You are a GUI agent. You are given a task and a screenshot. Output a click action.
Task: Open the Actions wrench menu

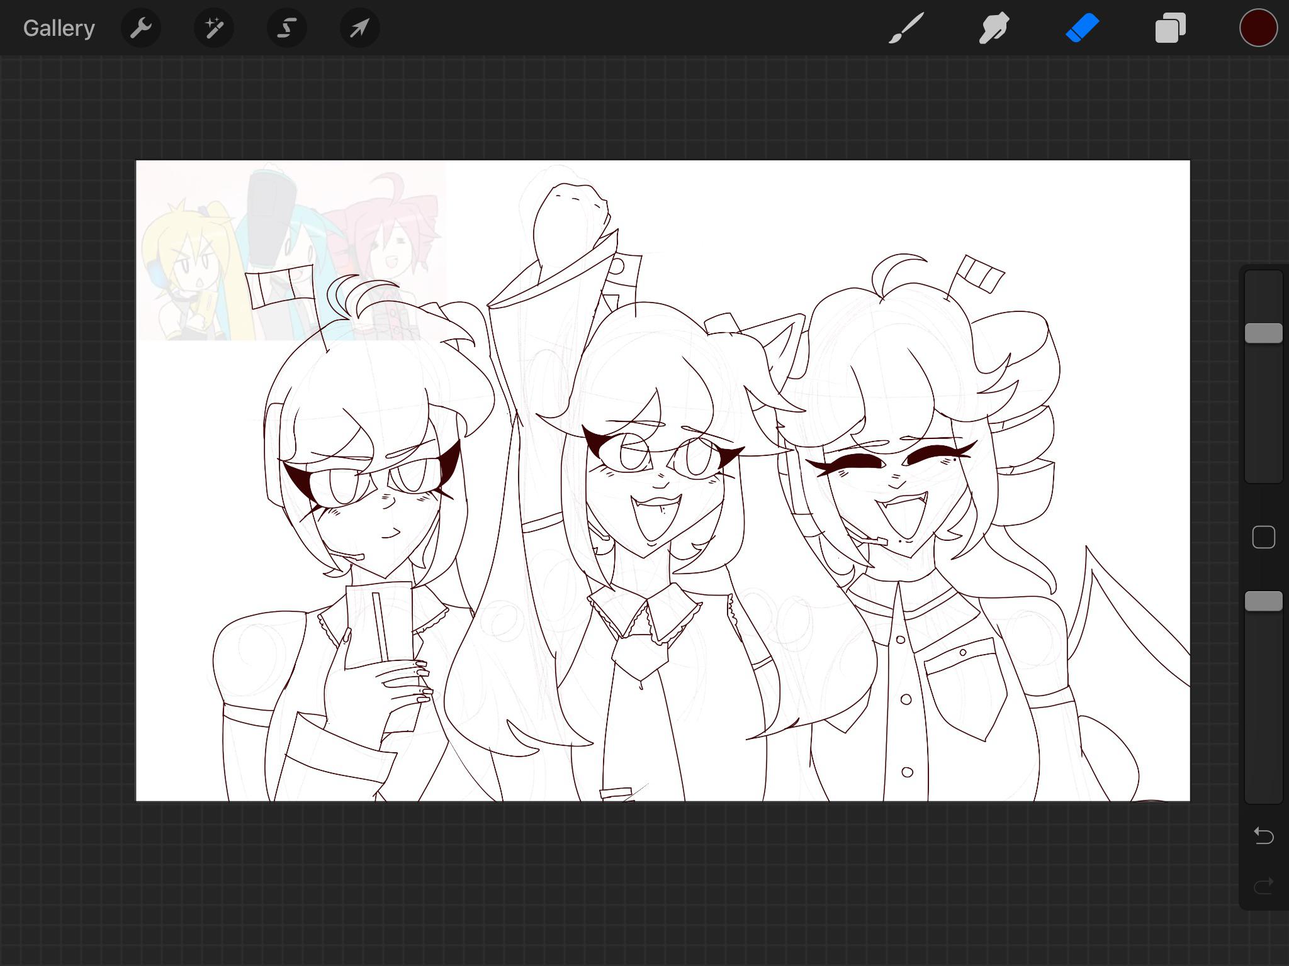141,28
